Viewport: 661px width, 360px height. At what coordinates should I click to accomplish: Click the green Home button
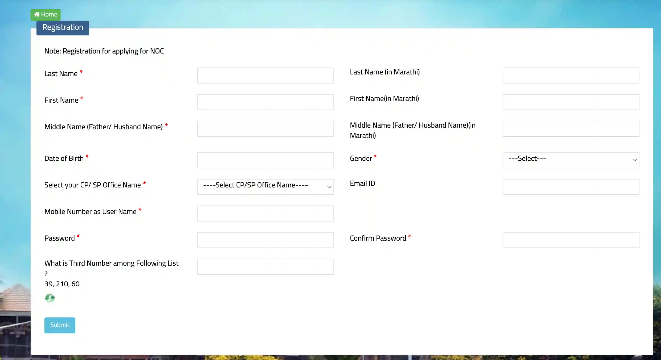pyautogui.click(x=46, y=14)
